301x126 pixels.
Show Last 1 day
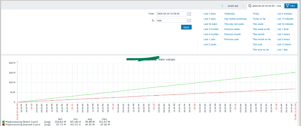tap(282, 50)
